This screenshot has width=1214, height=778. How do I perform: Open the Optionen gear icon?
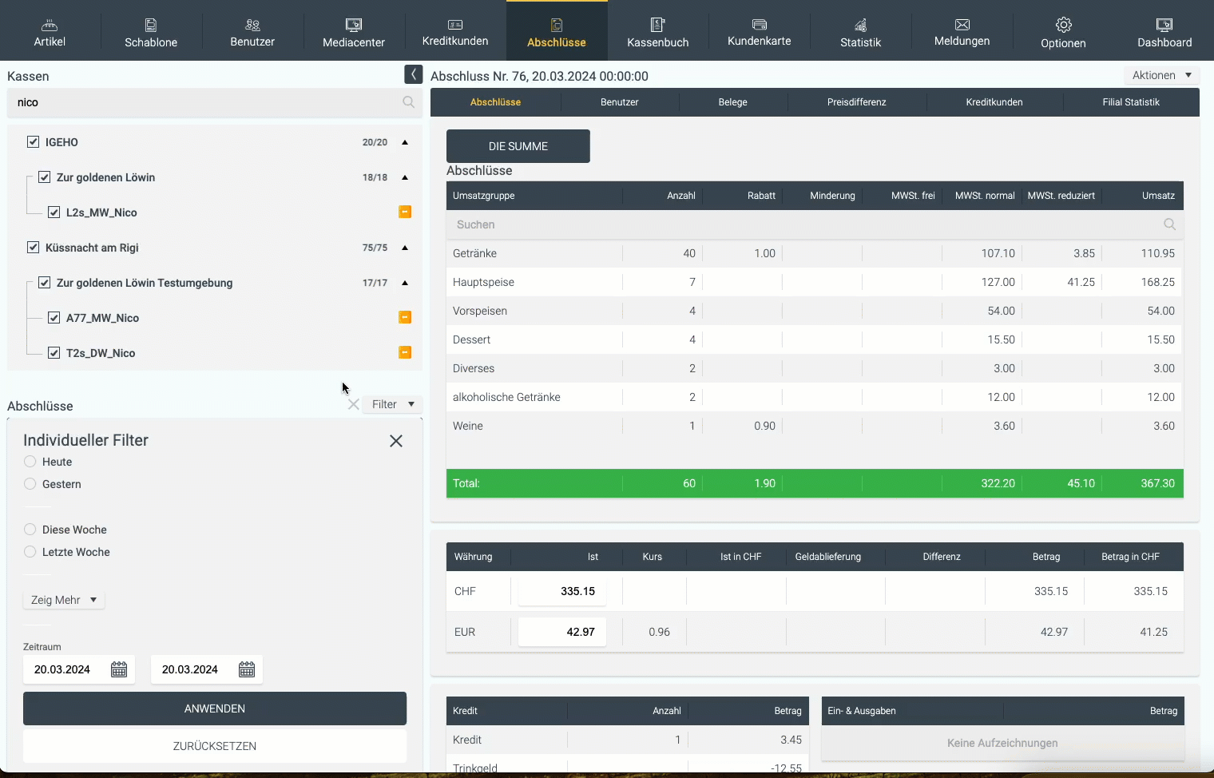click(1064, 25)
